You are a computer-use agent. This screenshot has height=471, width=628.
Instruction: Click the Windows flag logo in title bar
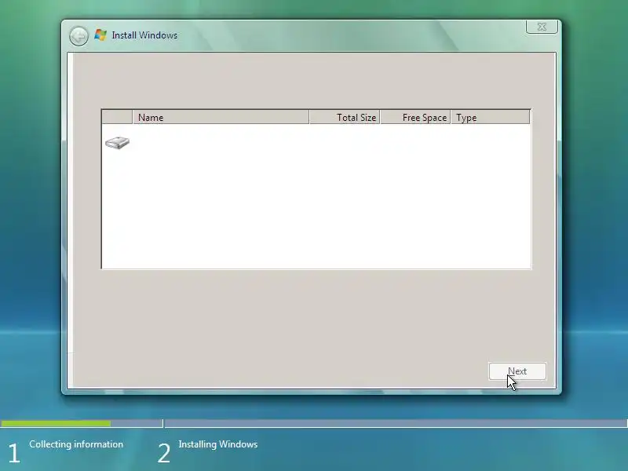point(100,35)
